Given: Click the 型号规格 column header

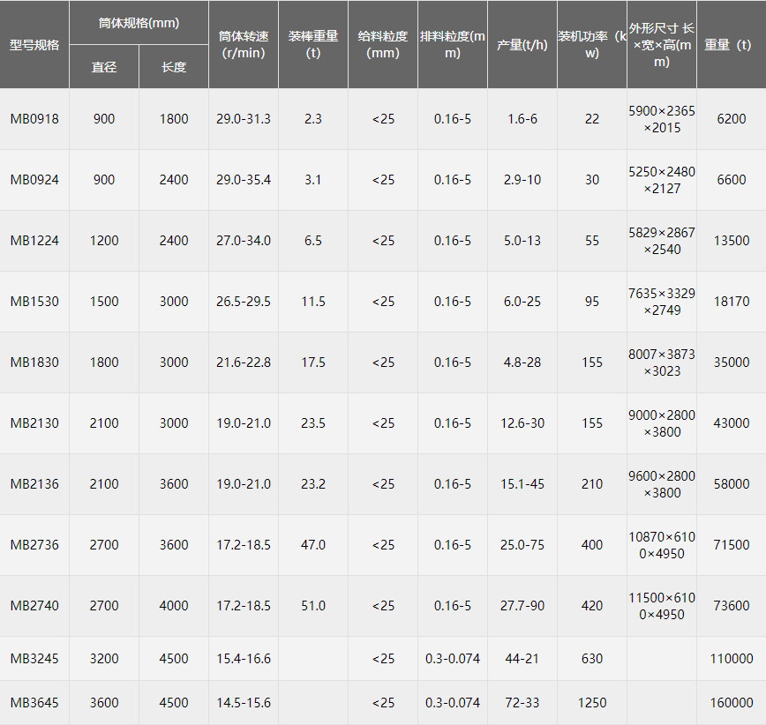Looking at the screenshot, I should 34,45.
